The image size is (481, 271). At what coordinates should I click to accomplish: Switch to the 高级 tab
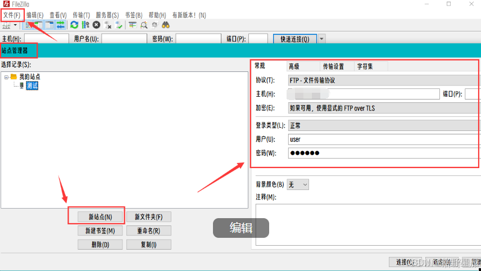click(303, 66)
